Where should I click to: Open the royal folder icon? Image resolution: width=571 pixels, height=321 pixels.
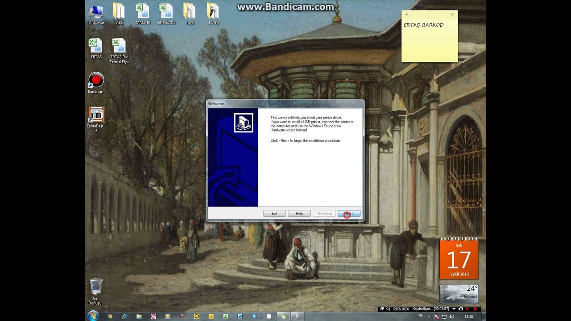click(x=190, y=14)
